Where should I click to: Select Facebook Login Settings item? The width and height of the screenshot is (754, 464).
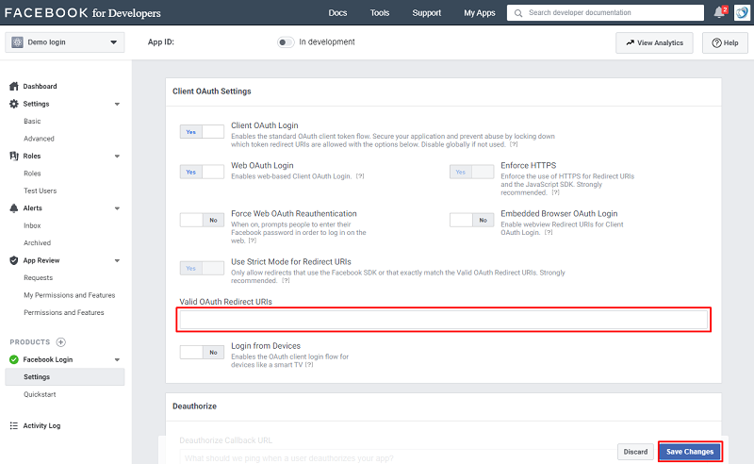64,377
